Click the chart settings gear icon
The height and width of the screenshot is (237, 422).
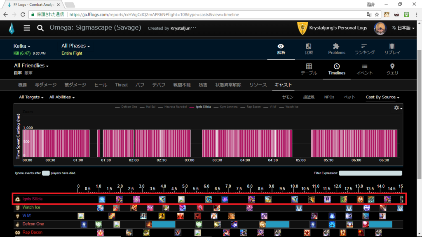tap(397, 108)
